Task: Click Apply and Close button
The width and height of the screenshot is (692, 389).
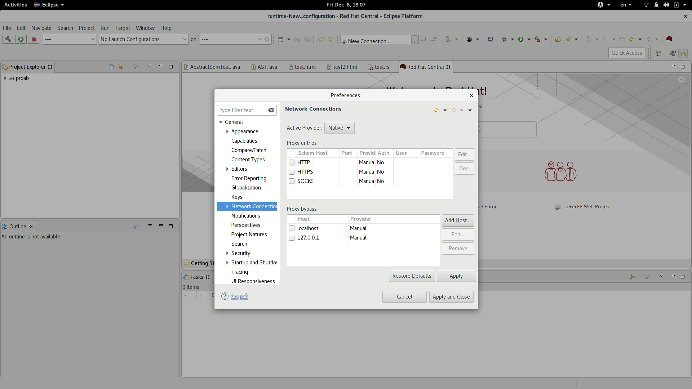Action: pyautogui.click(x=451, y=297)
